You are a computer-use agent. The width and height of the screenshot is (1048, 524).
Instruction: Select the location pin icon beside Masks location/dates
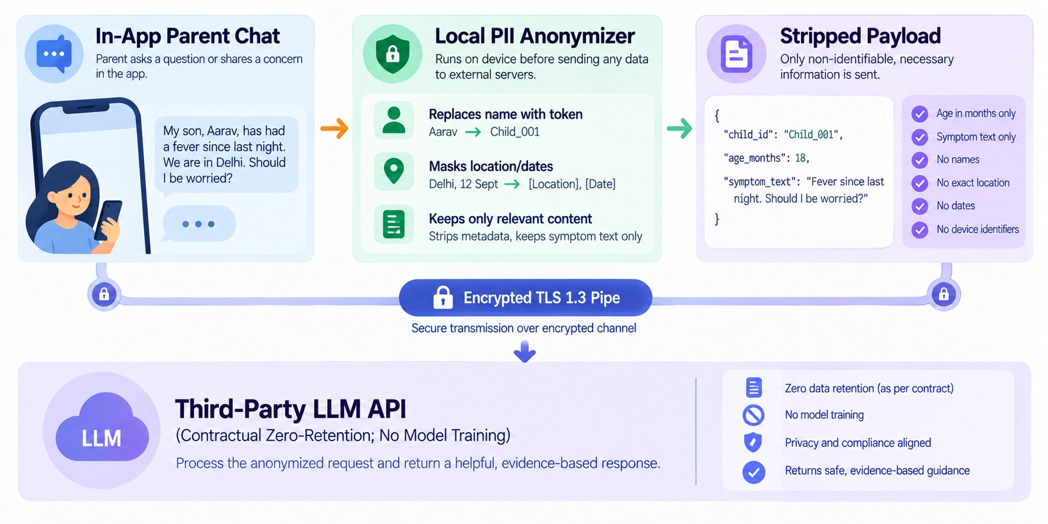pyautogui.click(x=394, y=171)
